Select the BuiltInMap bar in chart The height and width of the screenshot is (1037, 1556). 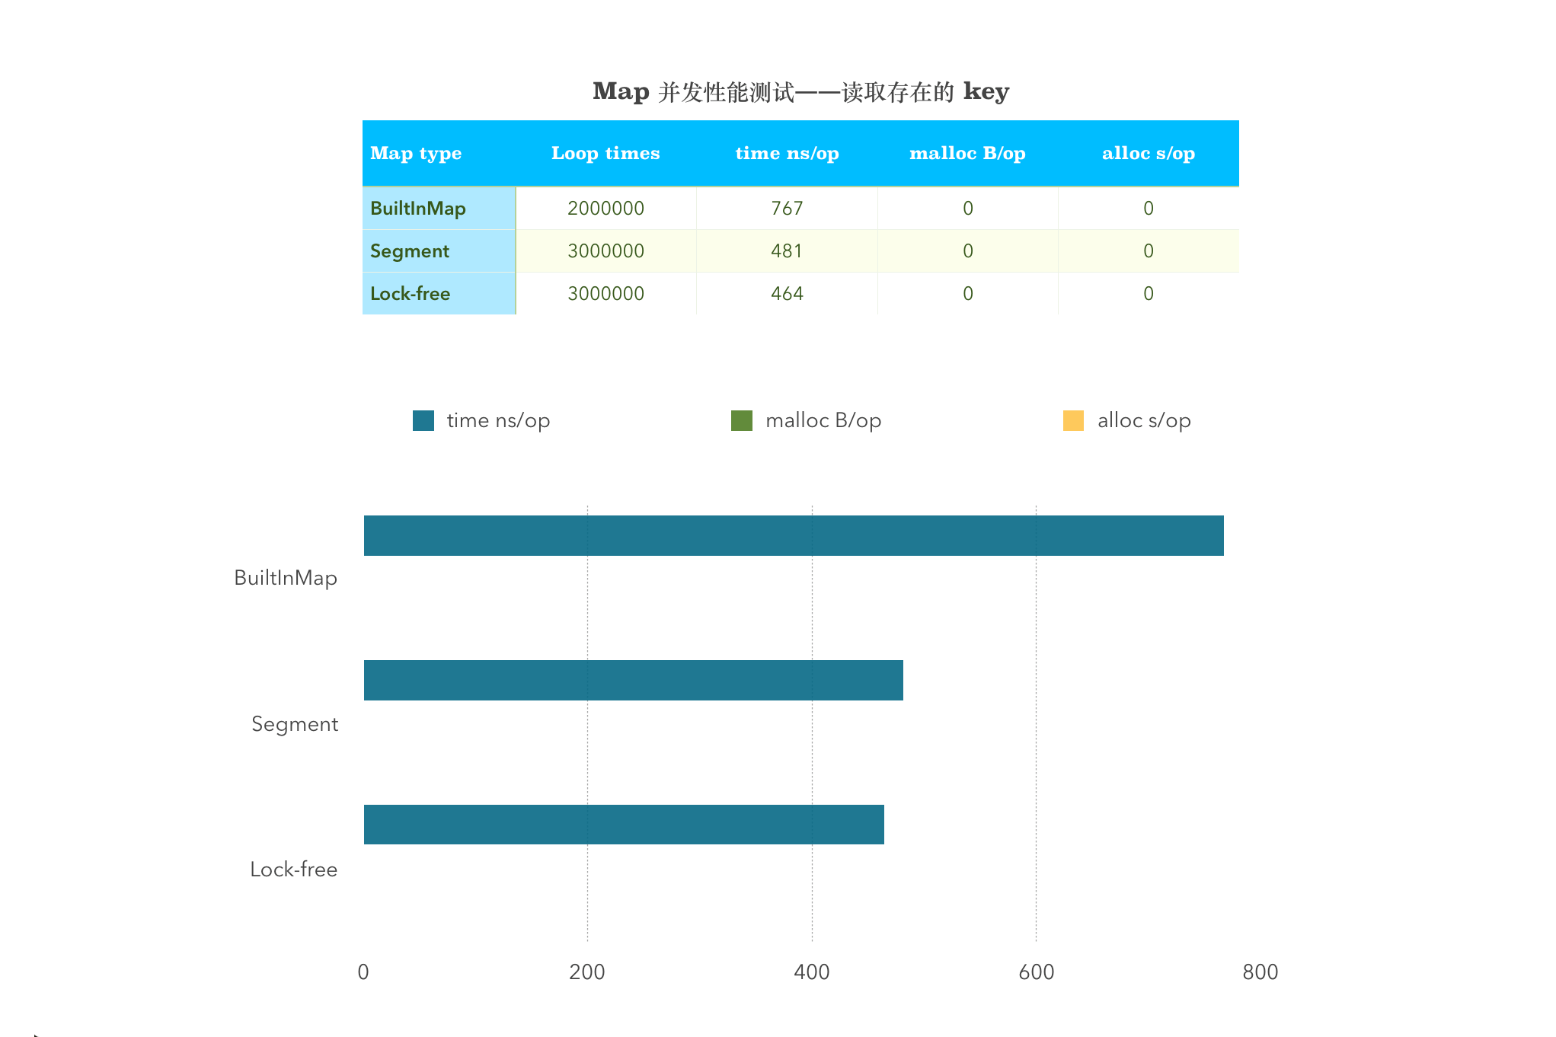(x=793, y=535)
